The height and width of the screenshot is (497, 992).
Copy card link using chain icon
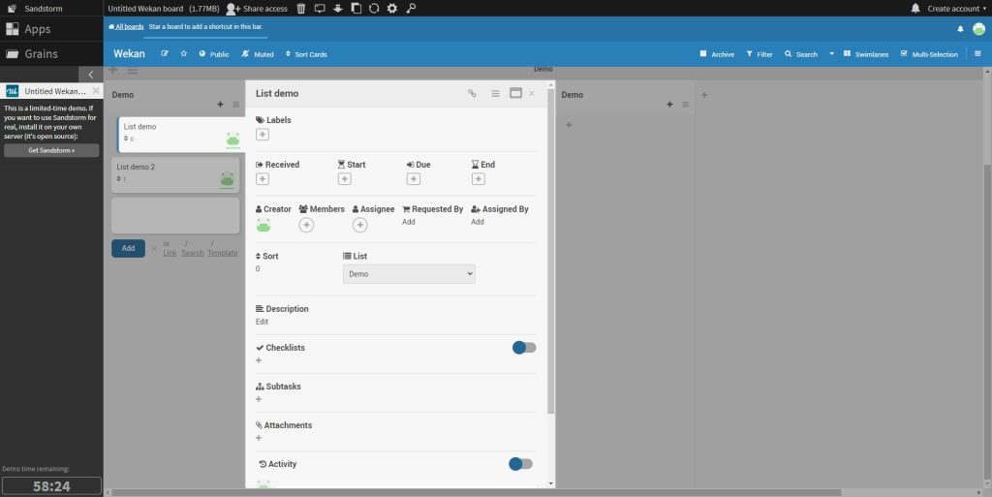coord(473,94)
